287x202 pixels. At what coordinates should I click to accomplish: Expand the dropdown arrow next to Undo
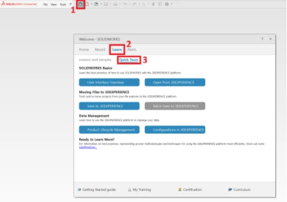pos(130,4)
